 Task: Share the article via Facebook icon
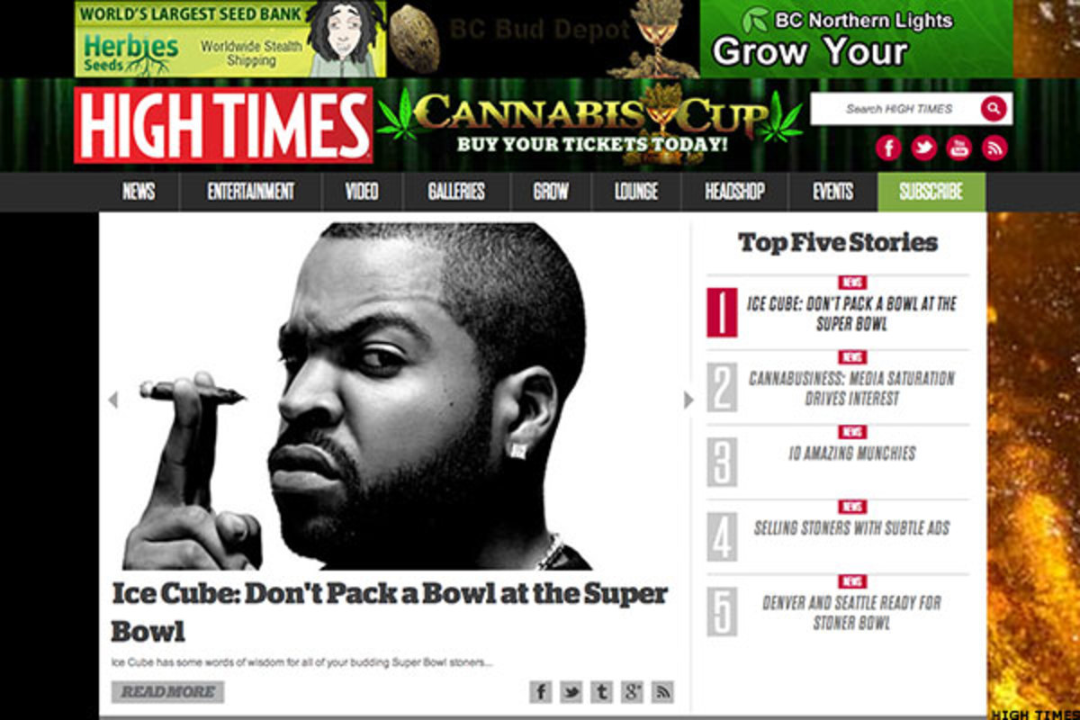click(541, 691)
